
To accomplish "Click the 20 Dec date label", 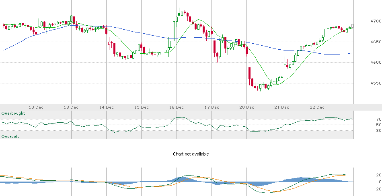I will click(247, 107).
